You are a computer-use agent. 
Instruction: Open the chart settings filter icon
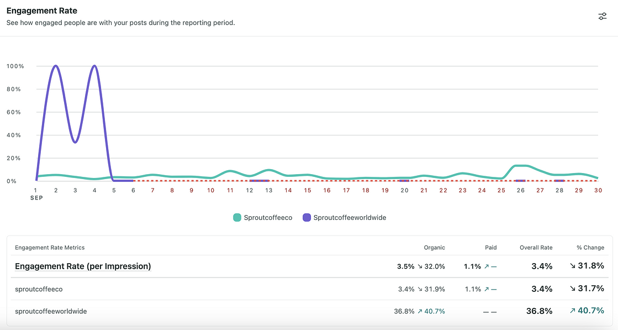pos(602,16)
